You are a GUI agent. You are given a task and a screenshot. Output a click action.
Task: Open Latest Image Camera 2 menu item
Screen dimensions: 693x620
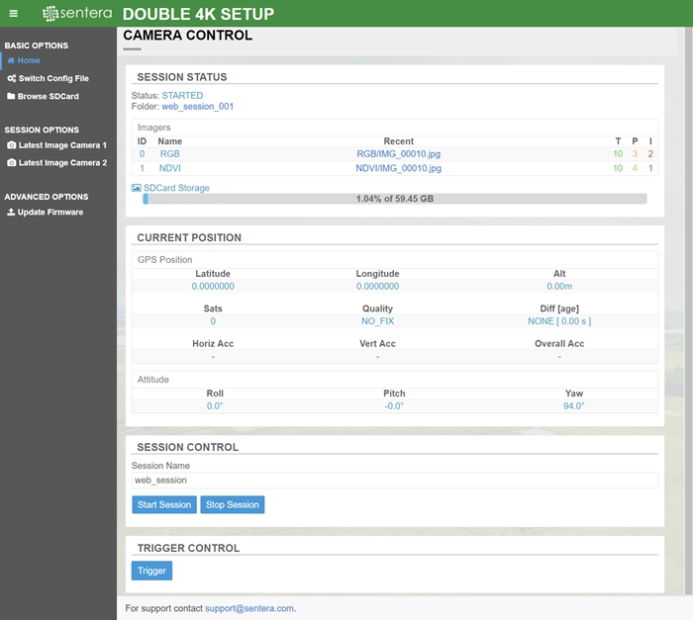tap(61, 163)
